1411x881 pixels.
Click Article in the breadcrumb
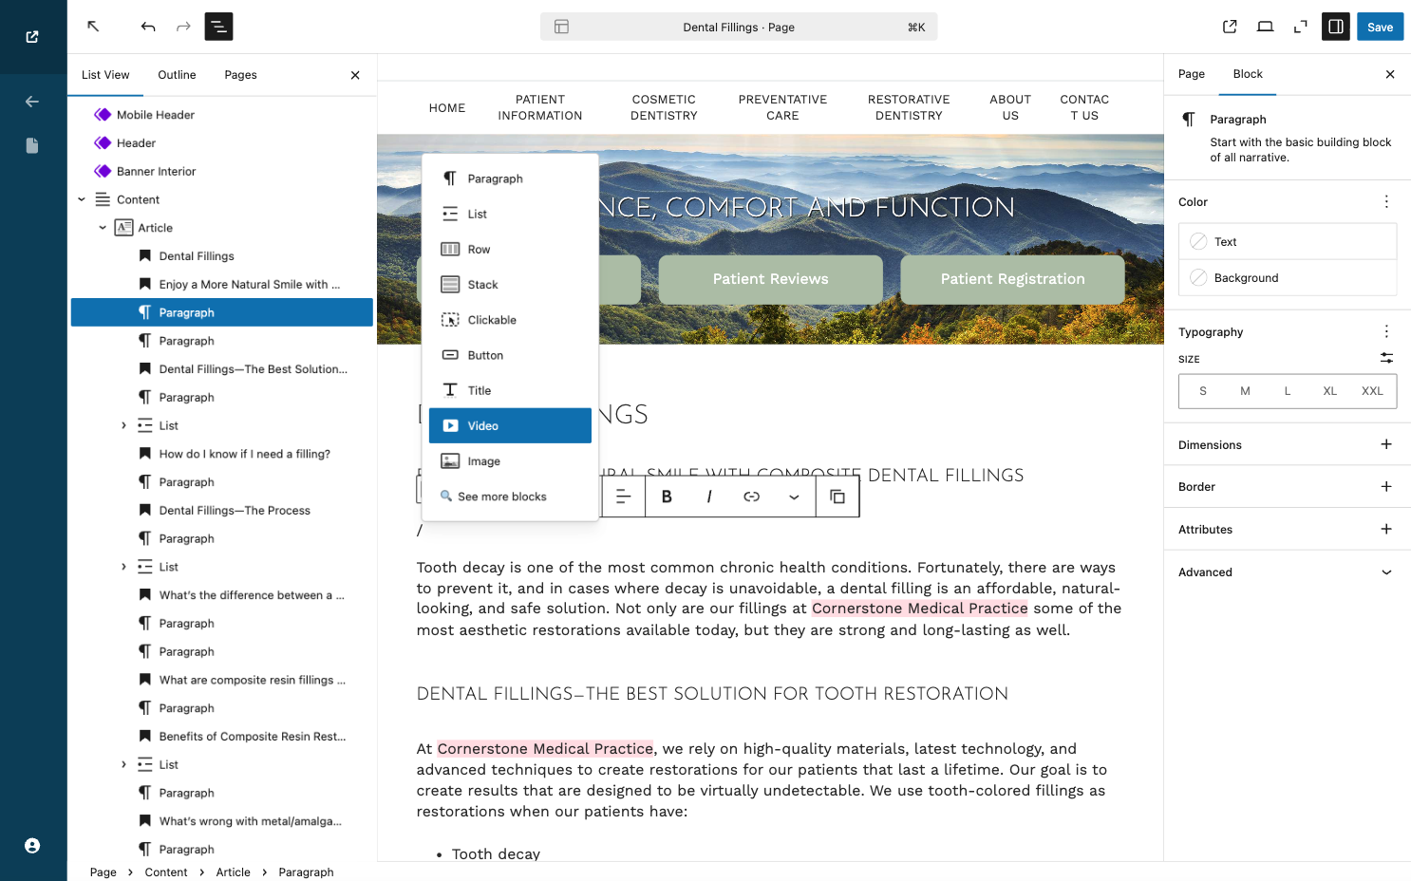click(x=233, y=872)
